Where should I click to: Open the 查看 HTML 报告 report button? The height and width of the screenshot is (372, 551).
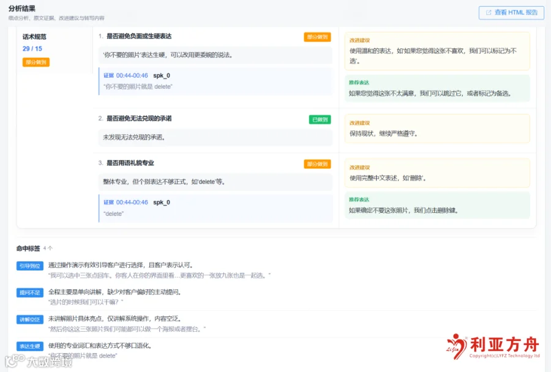pos(511,13)
